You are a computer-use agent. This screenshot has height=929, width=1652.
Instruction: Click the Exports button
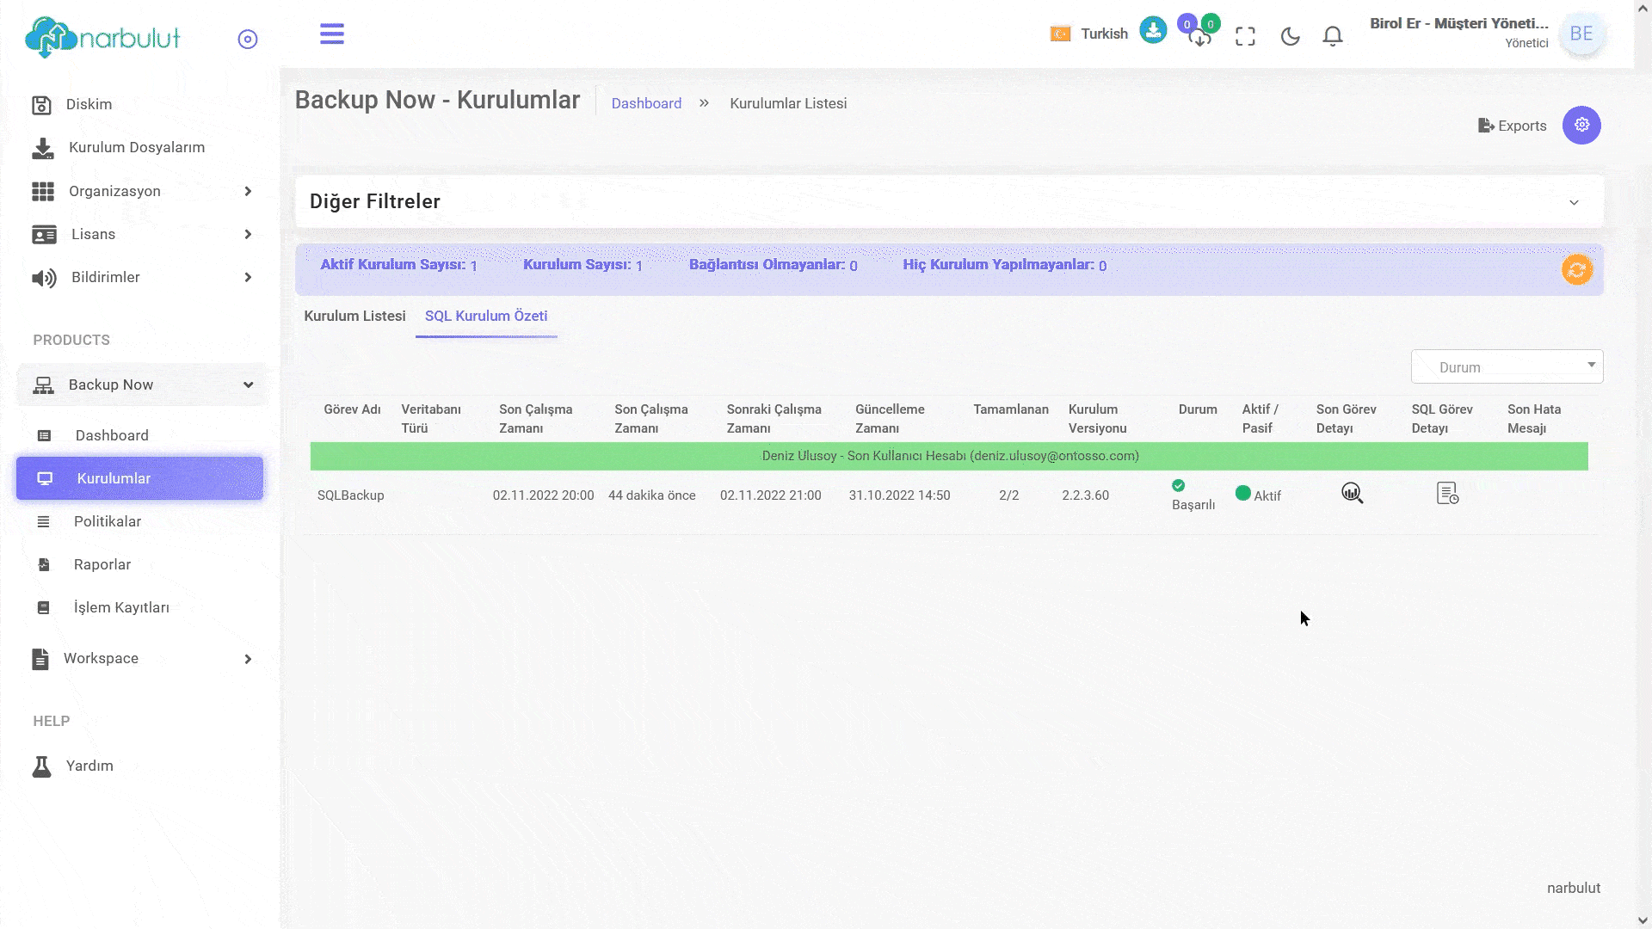click(1512, 126)
